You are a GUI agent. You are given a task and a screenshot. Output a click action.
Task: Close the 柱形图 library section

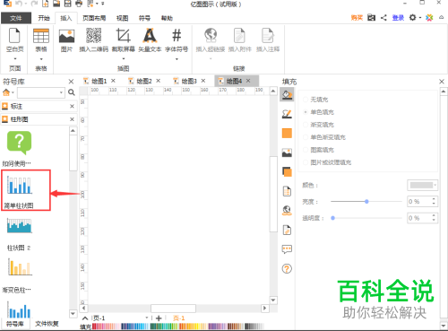tap(72, 119)
